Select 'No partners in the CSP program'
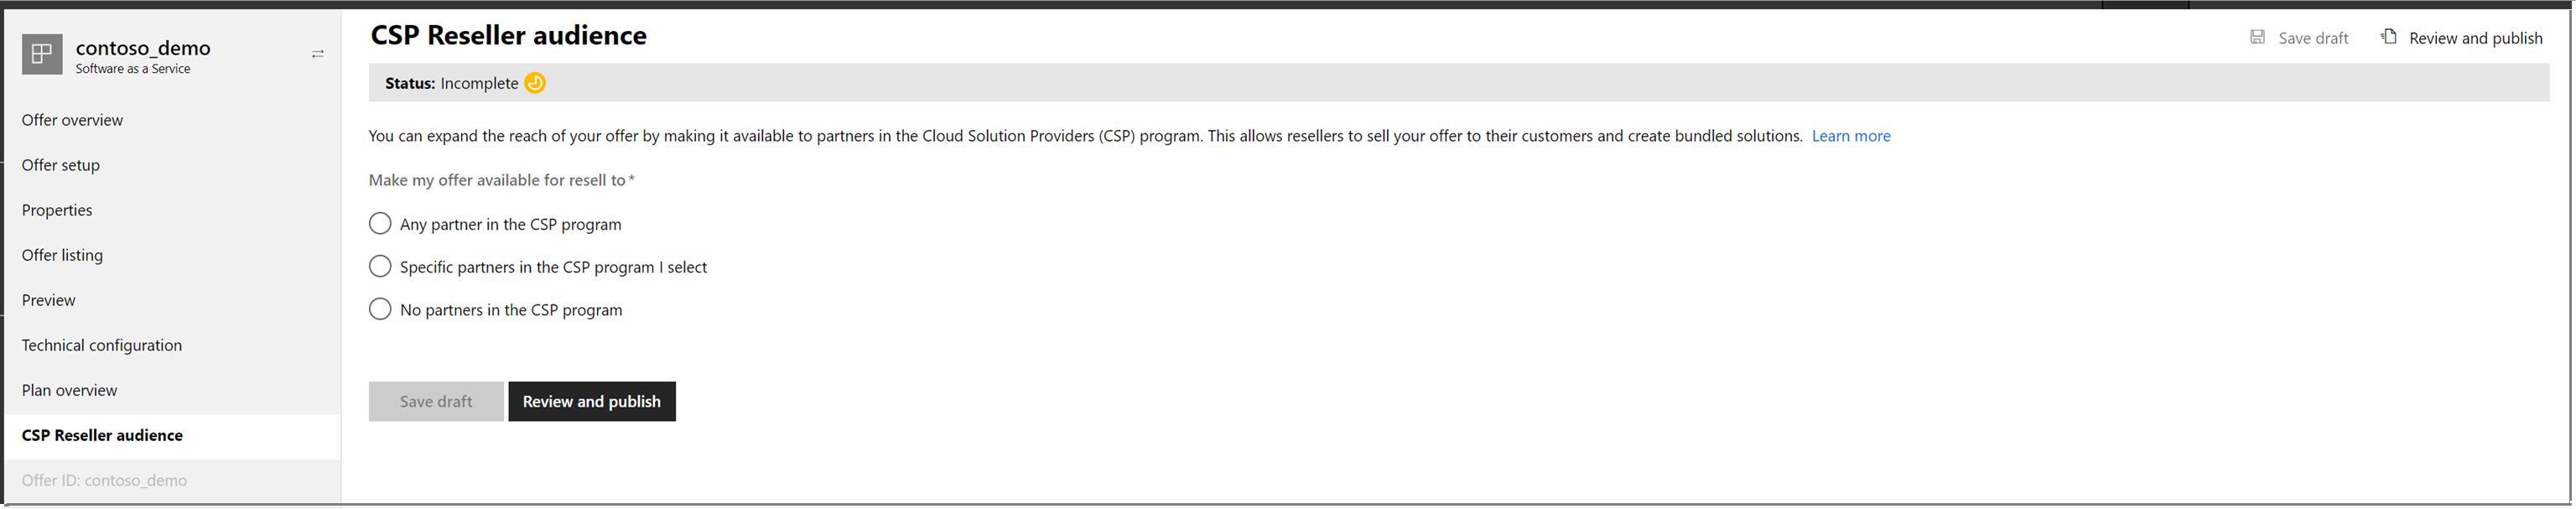 tap(380, 309)
